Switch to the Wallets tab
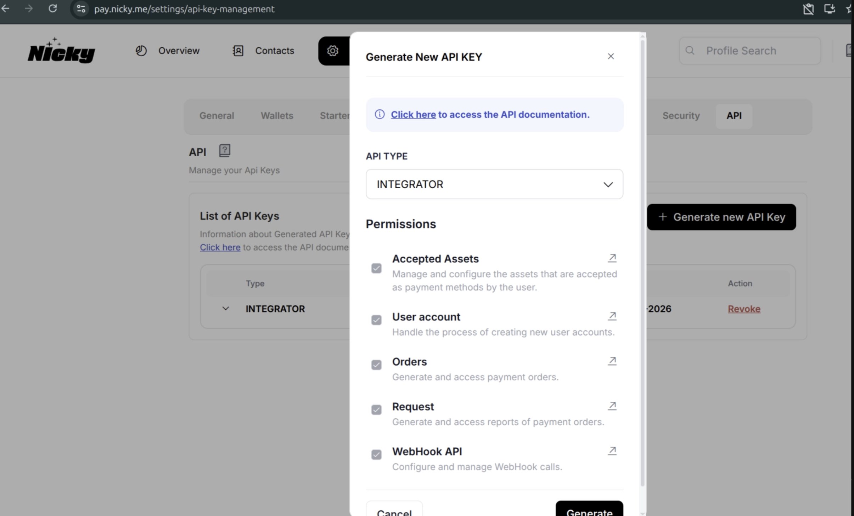This screenshot has width=854, height=516. (x=277, y=116)
